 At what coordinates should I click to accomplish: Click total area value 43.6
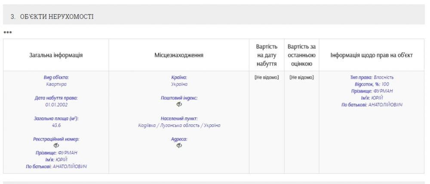point(56,125)
